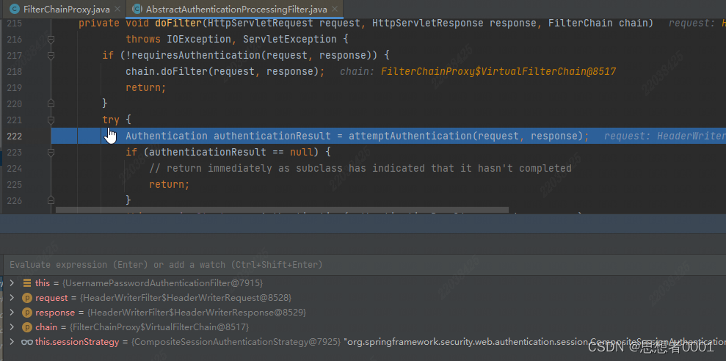Expand the 'response' variable node
The height and width of the screenshot is (361, 726).
[12, 313]
